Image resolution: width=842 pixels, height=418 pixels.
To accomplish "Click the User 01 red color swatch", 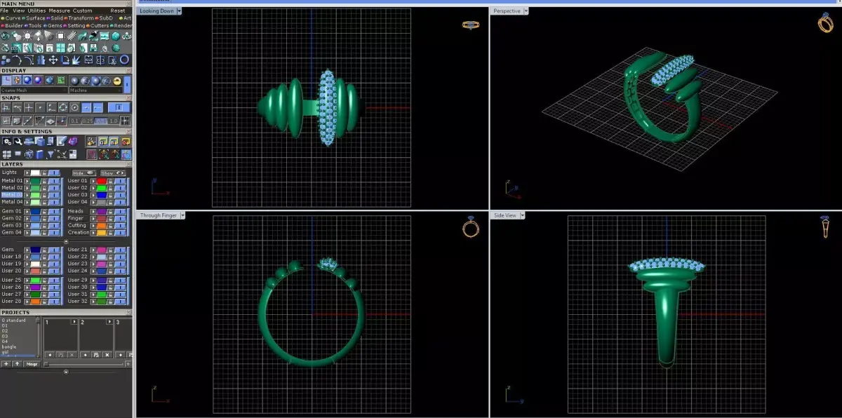I will tap(102, 180).
